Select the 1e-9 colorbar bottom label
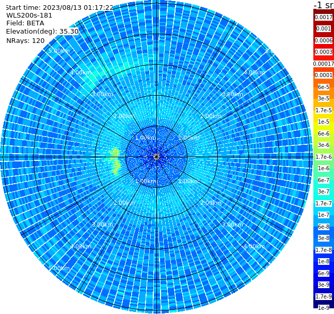334x314 pixels. coord(324,308)
